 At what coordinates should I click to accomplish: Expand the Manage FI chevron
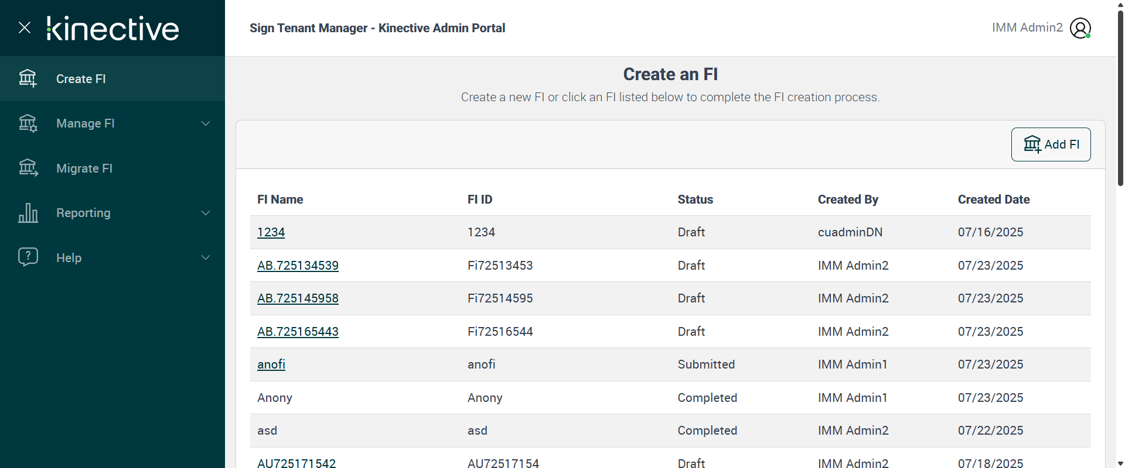[x=206, y=123]
